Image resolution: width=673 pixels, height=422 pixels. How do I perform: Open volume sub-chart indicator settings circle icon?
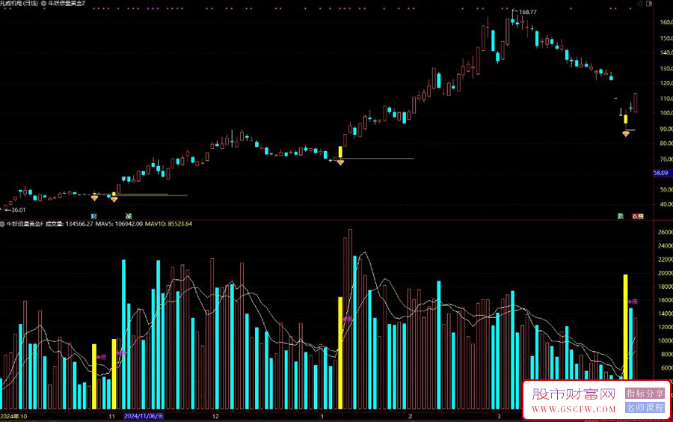pyautogui.click(x=2, y=224)
